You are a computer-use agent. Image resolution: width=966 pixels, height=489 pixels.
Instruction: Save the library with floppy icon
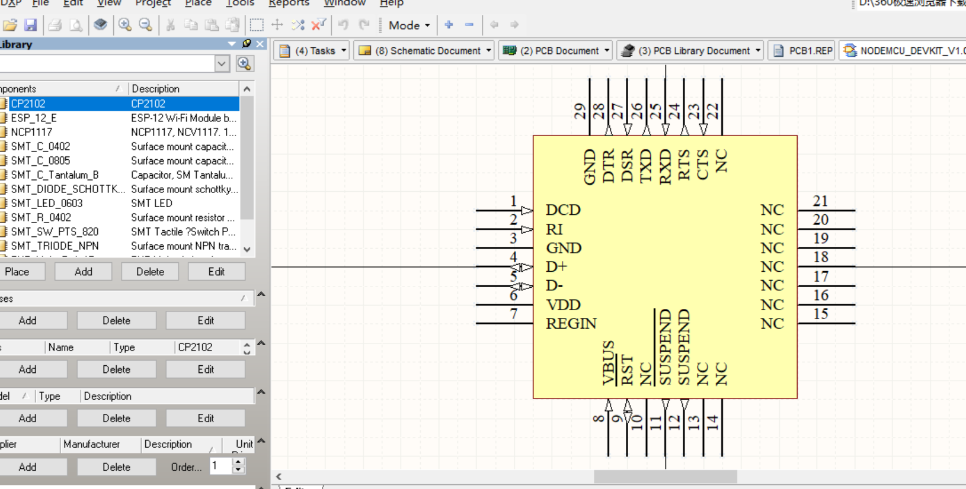point(30,25)
